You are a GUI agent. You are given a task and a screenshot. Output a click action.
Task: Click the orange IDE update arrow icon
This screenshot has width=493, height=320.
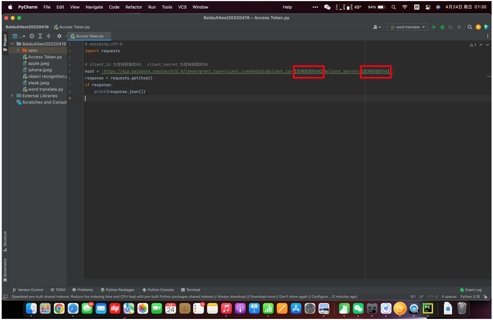[x=478, y=27]
